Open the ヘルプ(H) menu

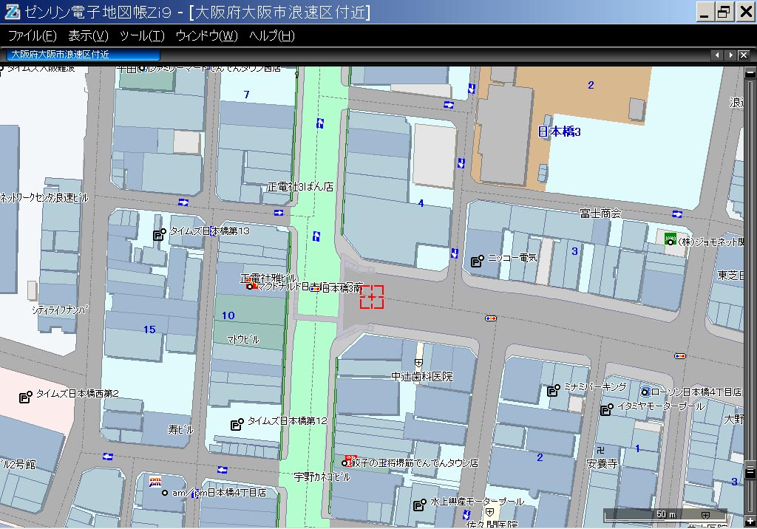(272, 35)
